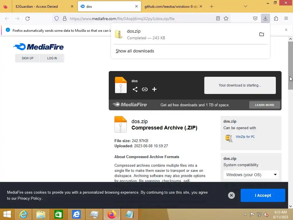This screenshot has height=220, width=293.
Task: Click the file size value 242.97KB
Action: click(140, 141)
